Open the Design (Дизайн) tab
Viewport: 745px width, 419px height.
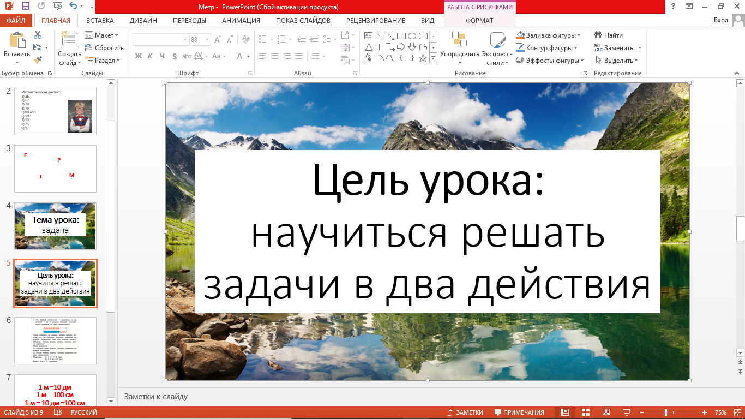[x=143, y=21]
